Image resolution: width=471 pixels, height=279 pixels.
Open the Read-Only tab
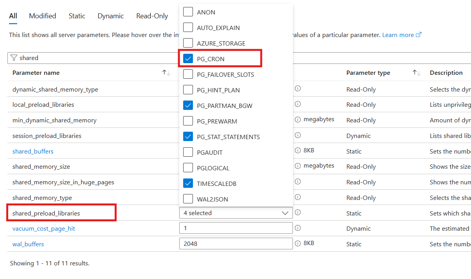[x=152, y=16]
